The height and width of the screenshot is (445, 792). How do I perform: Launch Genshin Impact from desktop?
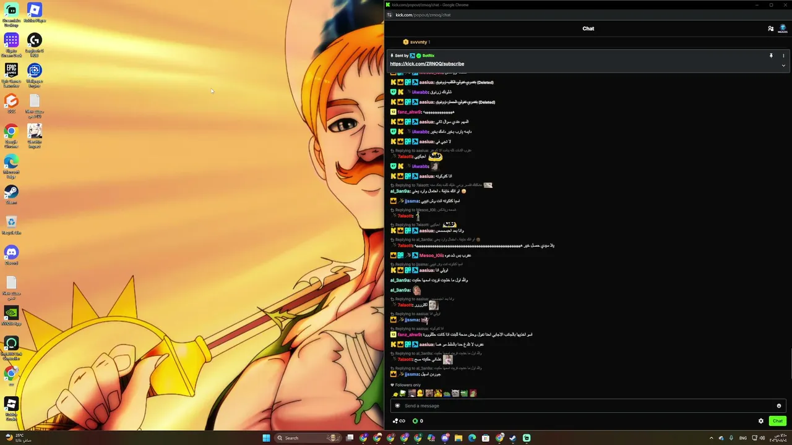tap(35, 135)
